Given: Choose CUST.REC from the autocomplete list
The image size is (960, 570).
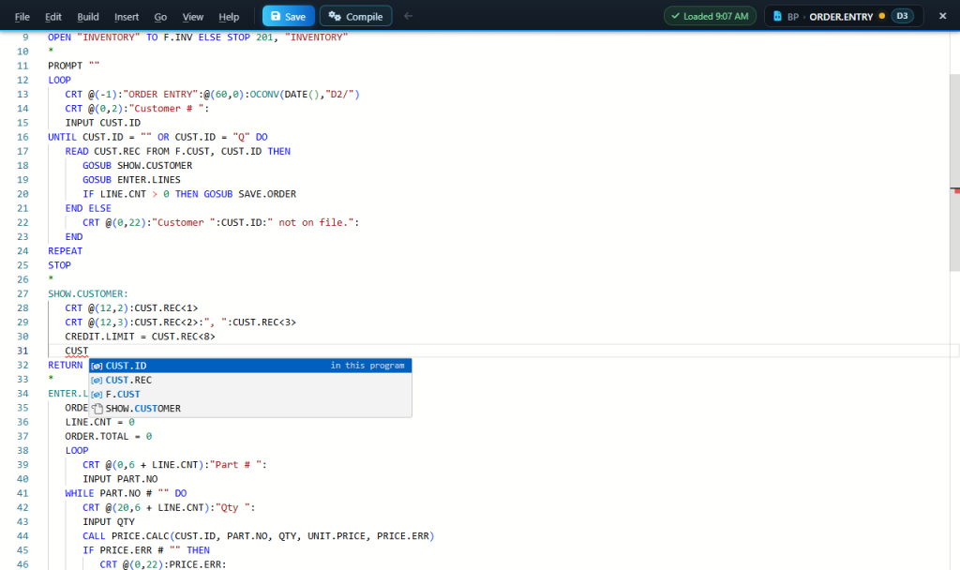Looking at the screenshot, I should (250, 380).
